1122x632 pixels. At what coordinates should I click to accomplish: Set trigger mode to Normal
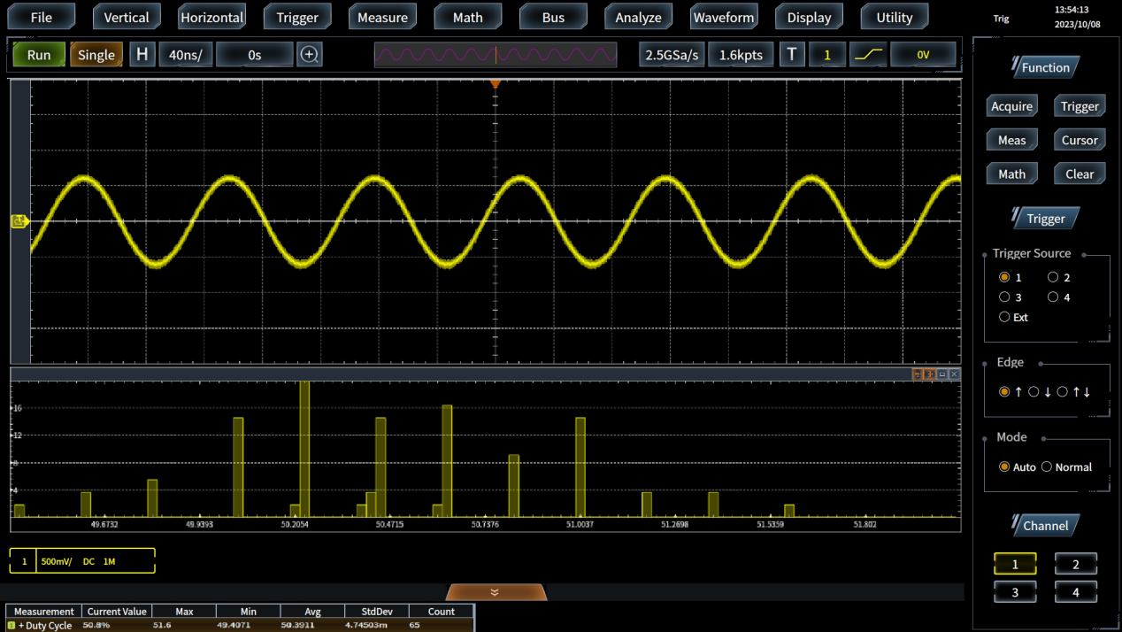pyautogui.click(x=1047, y=467)
